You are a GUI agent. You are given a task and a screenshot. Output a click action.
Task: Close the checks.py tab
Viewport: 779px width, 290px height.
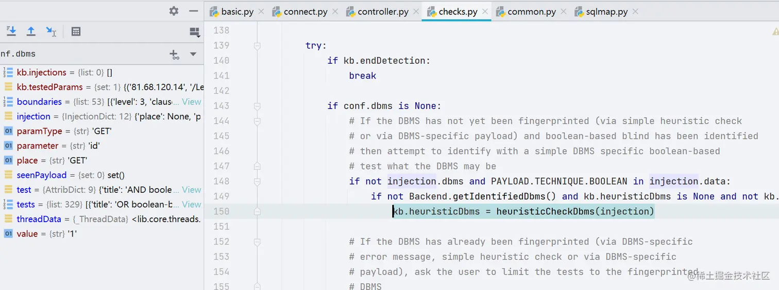[x=485, y=11]
